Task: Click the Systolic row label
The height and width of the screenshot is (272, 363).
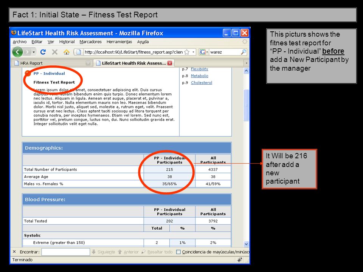Action: tap(33, 235)
